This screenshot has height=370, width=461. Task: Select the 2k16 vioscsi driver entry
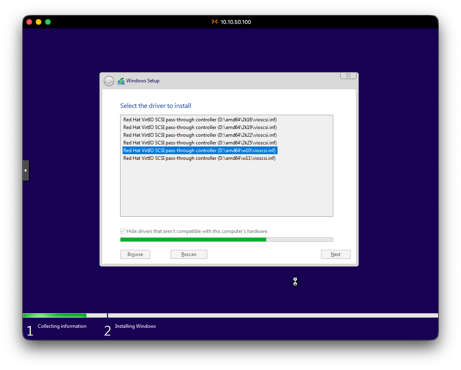tap(200, 120)
